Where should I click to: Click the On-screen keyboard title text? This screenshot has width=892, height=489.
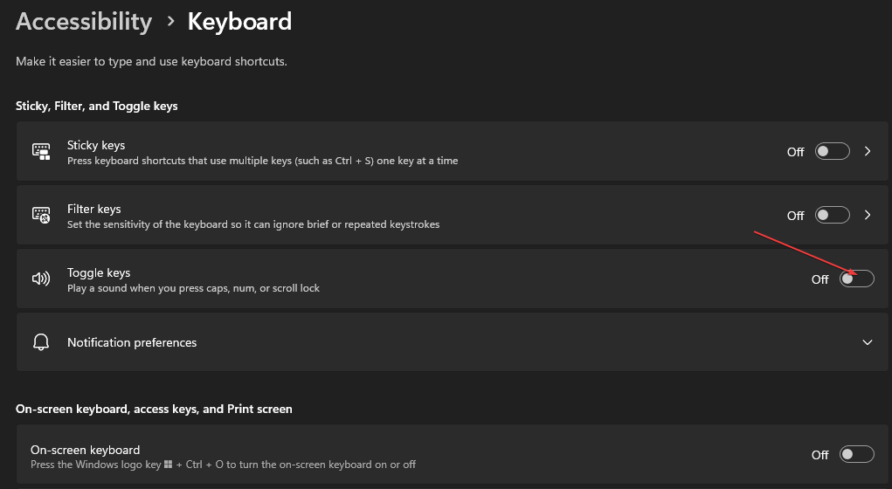click(x=86, y=450)
